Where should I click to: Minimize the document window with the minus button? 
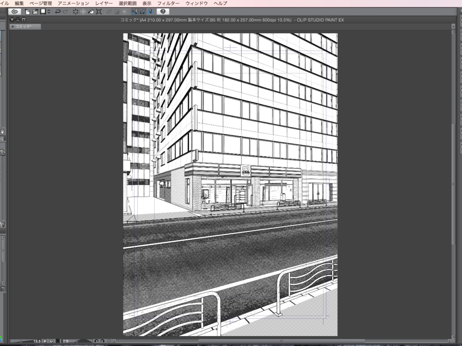[x=18, y=19]
